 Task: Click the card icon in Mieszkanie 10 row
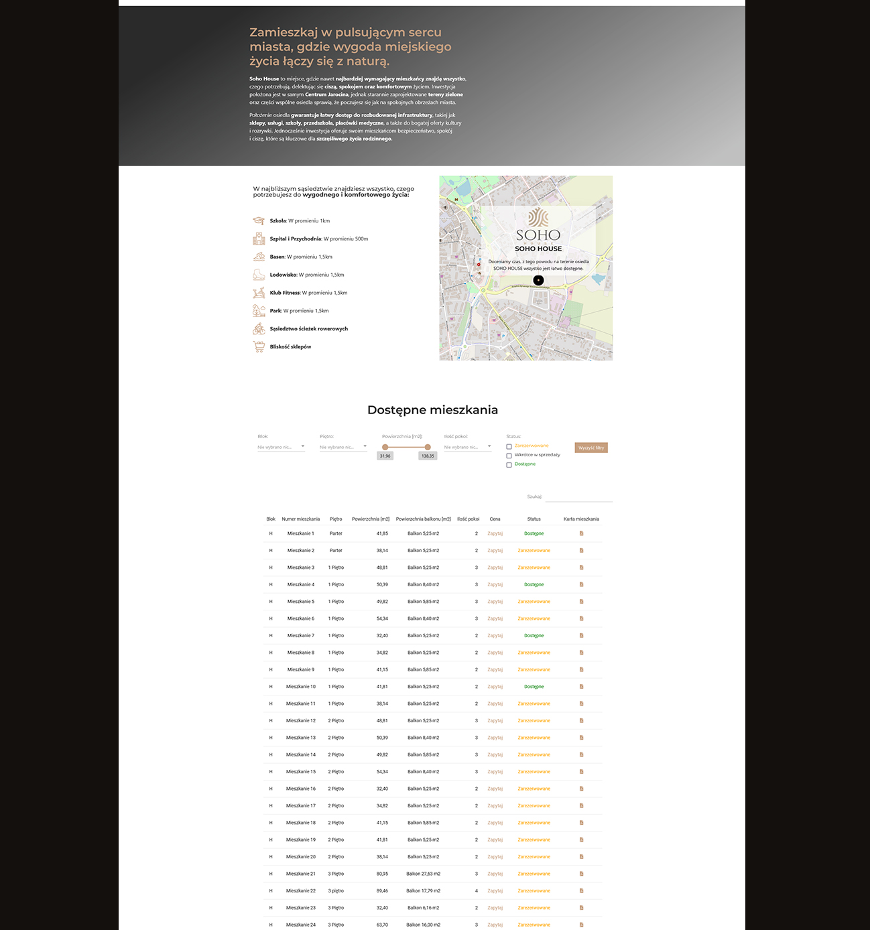point(581,687)
